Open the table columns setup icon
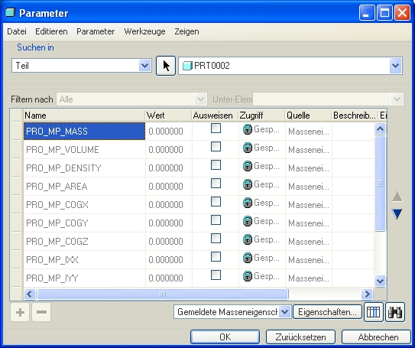415x348 pixels. click(x=374, y=312)
